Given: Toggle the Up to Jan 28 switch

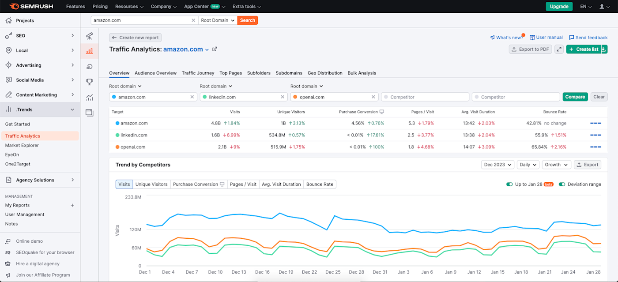Looking at the screenshot, I should tap(509, 184).
